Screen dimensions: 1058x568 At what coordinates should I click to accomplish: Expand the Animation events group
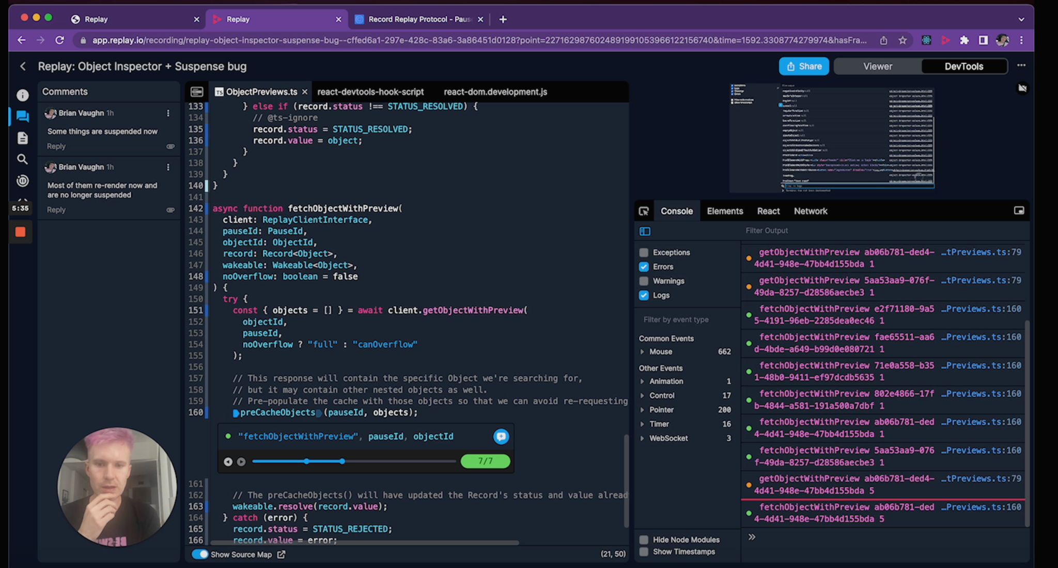pyautogui.click(x=642, y=381)
